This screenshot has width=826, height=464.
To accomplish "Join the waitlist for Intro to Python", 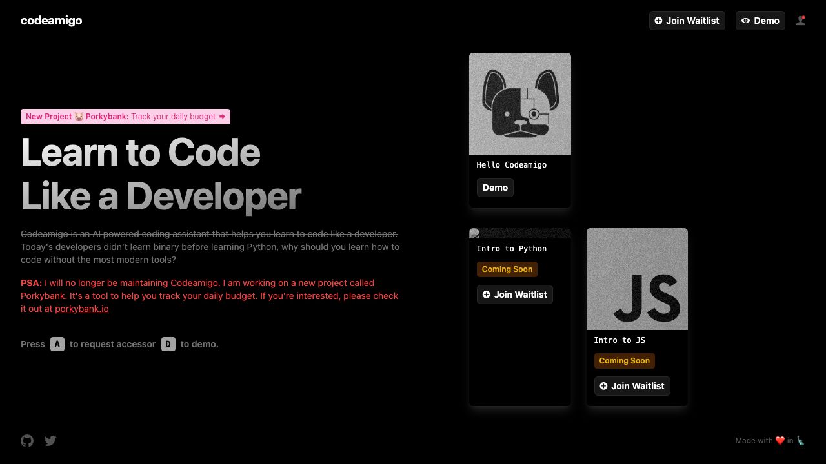I will tap(514, 295).
